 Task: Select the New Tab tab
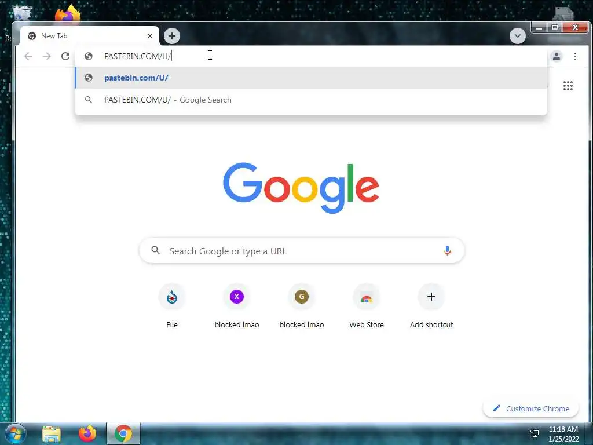90,36
